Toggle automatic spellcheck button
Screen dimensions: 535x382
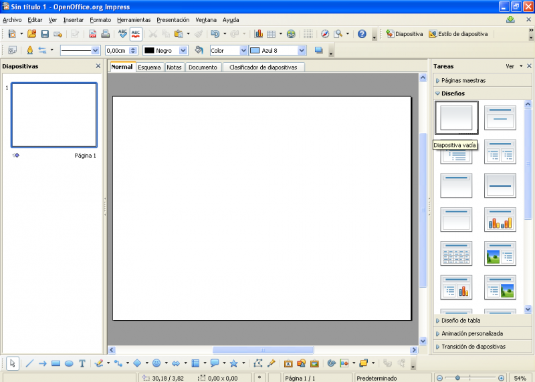coord(136,34)
